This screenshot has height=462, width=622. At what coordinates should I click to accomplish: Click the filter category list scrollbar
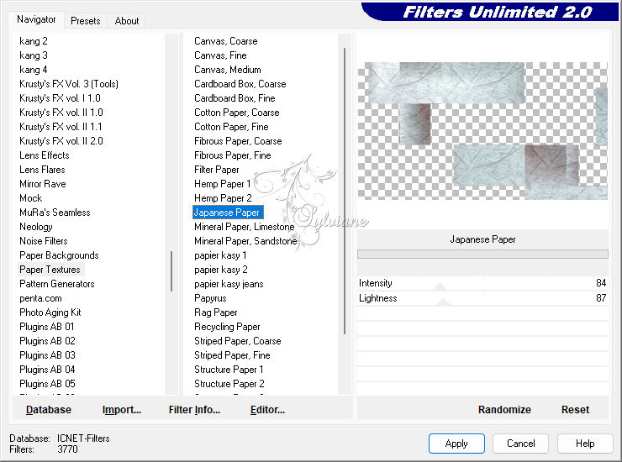point(171,271)
